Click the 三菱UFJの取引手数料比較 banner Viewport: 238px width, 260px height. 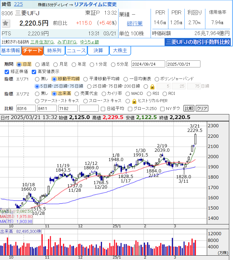coord(198,42)
